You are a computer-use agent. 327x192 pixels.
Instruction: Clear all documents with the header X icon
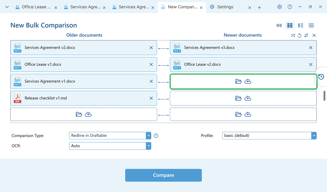[314, 35]
